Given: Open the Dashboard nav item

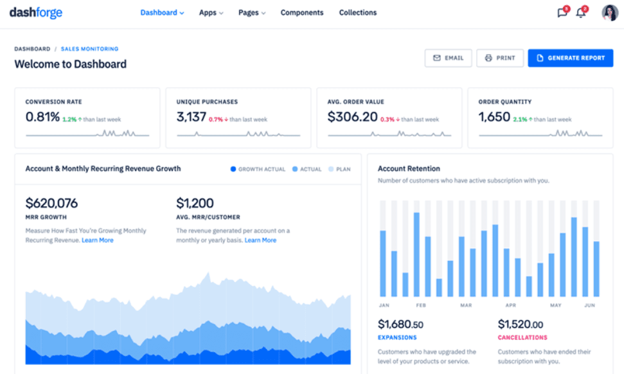Looking at the screenshot, I should (x=162, y=13).
